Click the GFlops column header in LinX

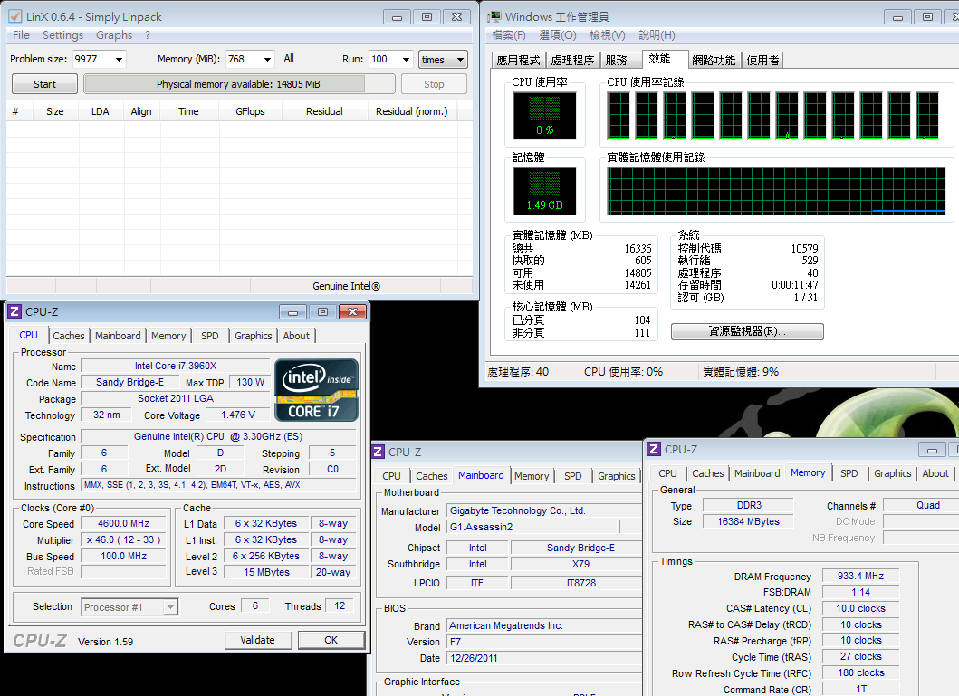(x=250, y=111)
